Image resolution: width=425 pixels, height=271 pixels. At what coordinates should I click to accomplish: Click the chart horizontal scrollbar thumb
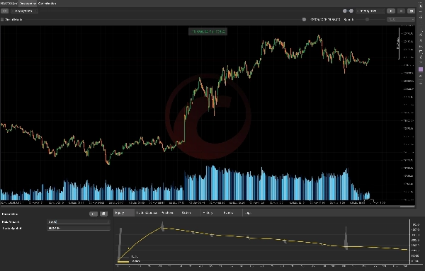[x=407, y=207]
